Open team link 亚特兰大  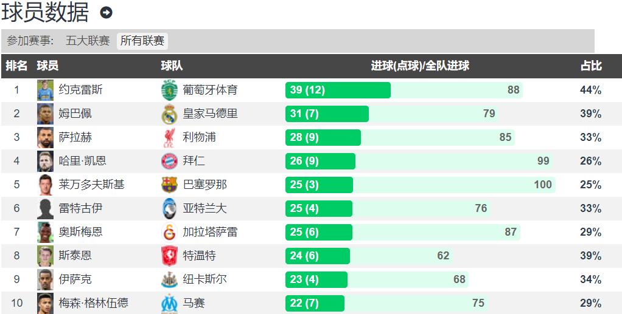pos(204,208)
